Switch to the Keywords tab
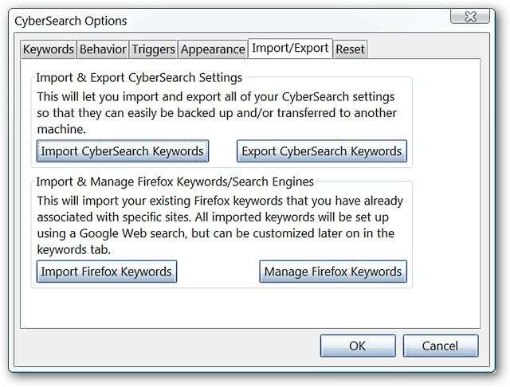This screenshot has height=387, width=510. 49,49
